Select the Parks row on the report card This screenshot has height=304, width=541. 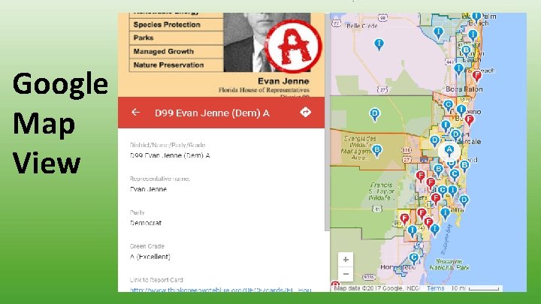[x=177, y=38]
